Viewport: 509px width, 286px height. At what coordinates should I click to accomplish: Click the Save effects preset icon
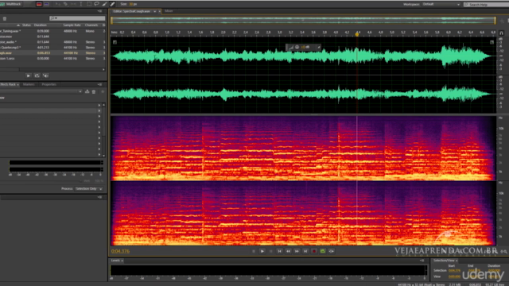87,92
